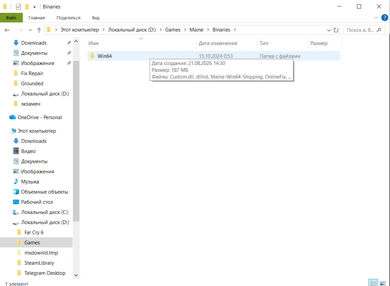Screen dimensions: 390x286
Task: Open pinned Downloads in quick access
Action: pyautogui.click(x=34, y=43)
